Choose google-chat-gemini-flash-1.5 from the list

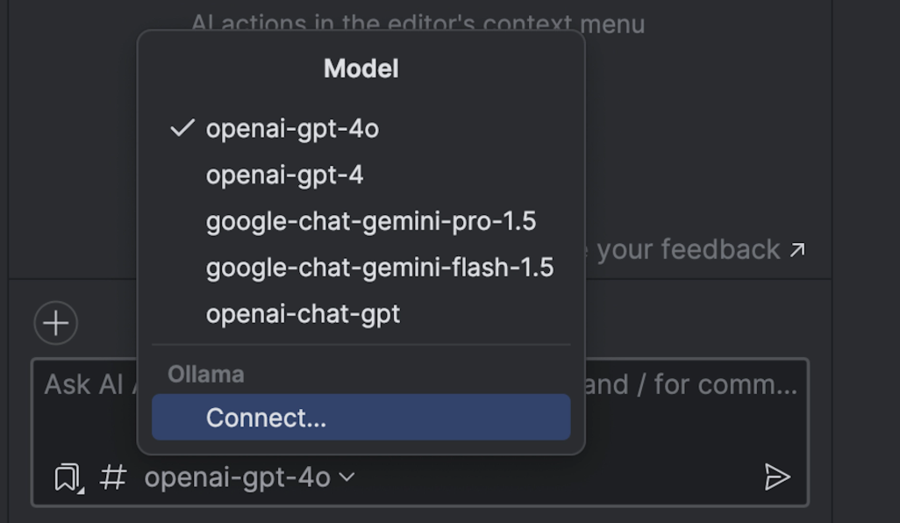(x=379, y=268)
